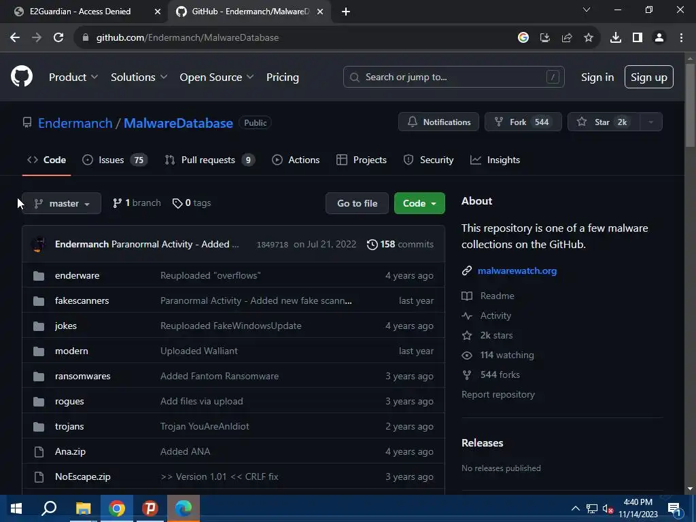Click Endermanch avatar in commit row
Screen dimensions: 696x522
pyautogui.click(x=39, y=244)
